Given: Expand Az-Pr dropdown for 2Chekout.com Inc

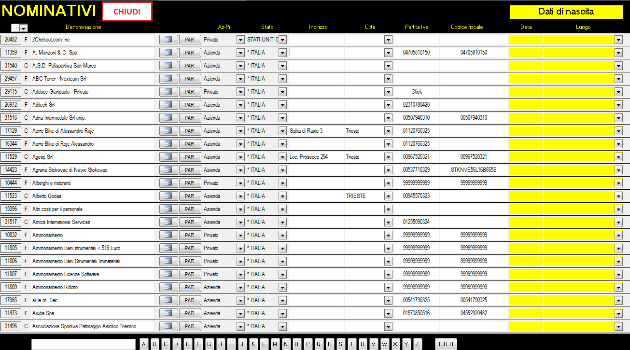Looking at the screenshot, I should coord(240,40).
